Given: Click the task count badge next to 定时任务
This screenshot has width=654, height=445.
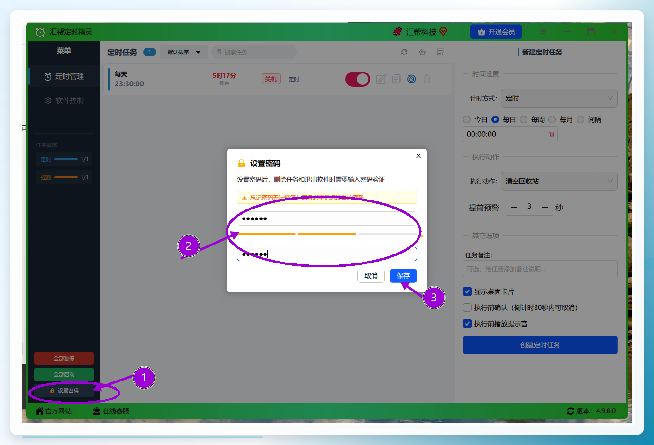Looking at the screenshot, I should coord(150,52).
